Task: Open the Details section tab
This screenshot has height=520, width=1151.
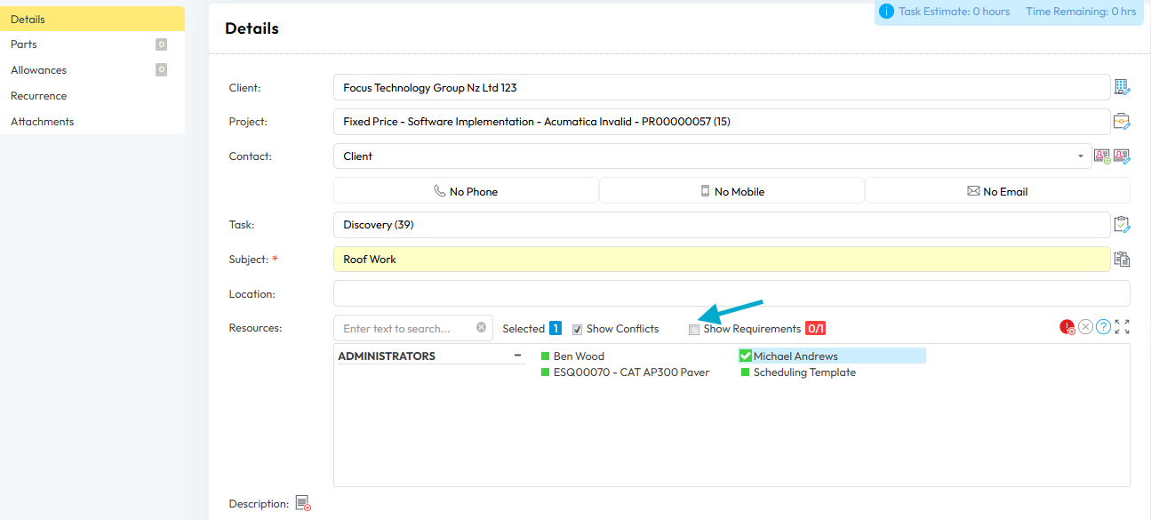Action: click(x=92, y=19)
